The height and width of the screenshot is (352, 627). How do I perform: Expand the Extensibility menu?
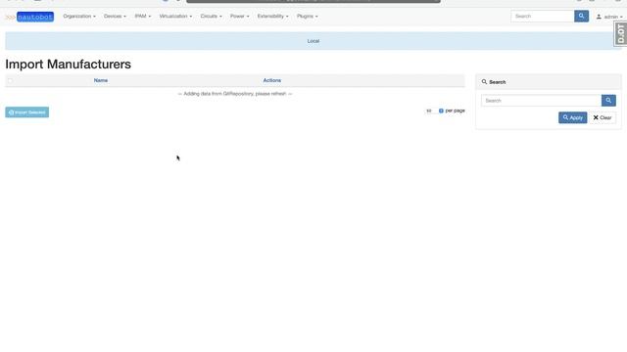coord(272,17)
